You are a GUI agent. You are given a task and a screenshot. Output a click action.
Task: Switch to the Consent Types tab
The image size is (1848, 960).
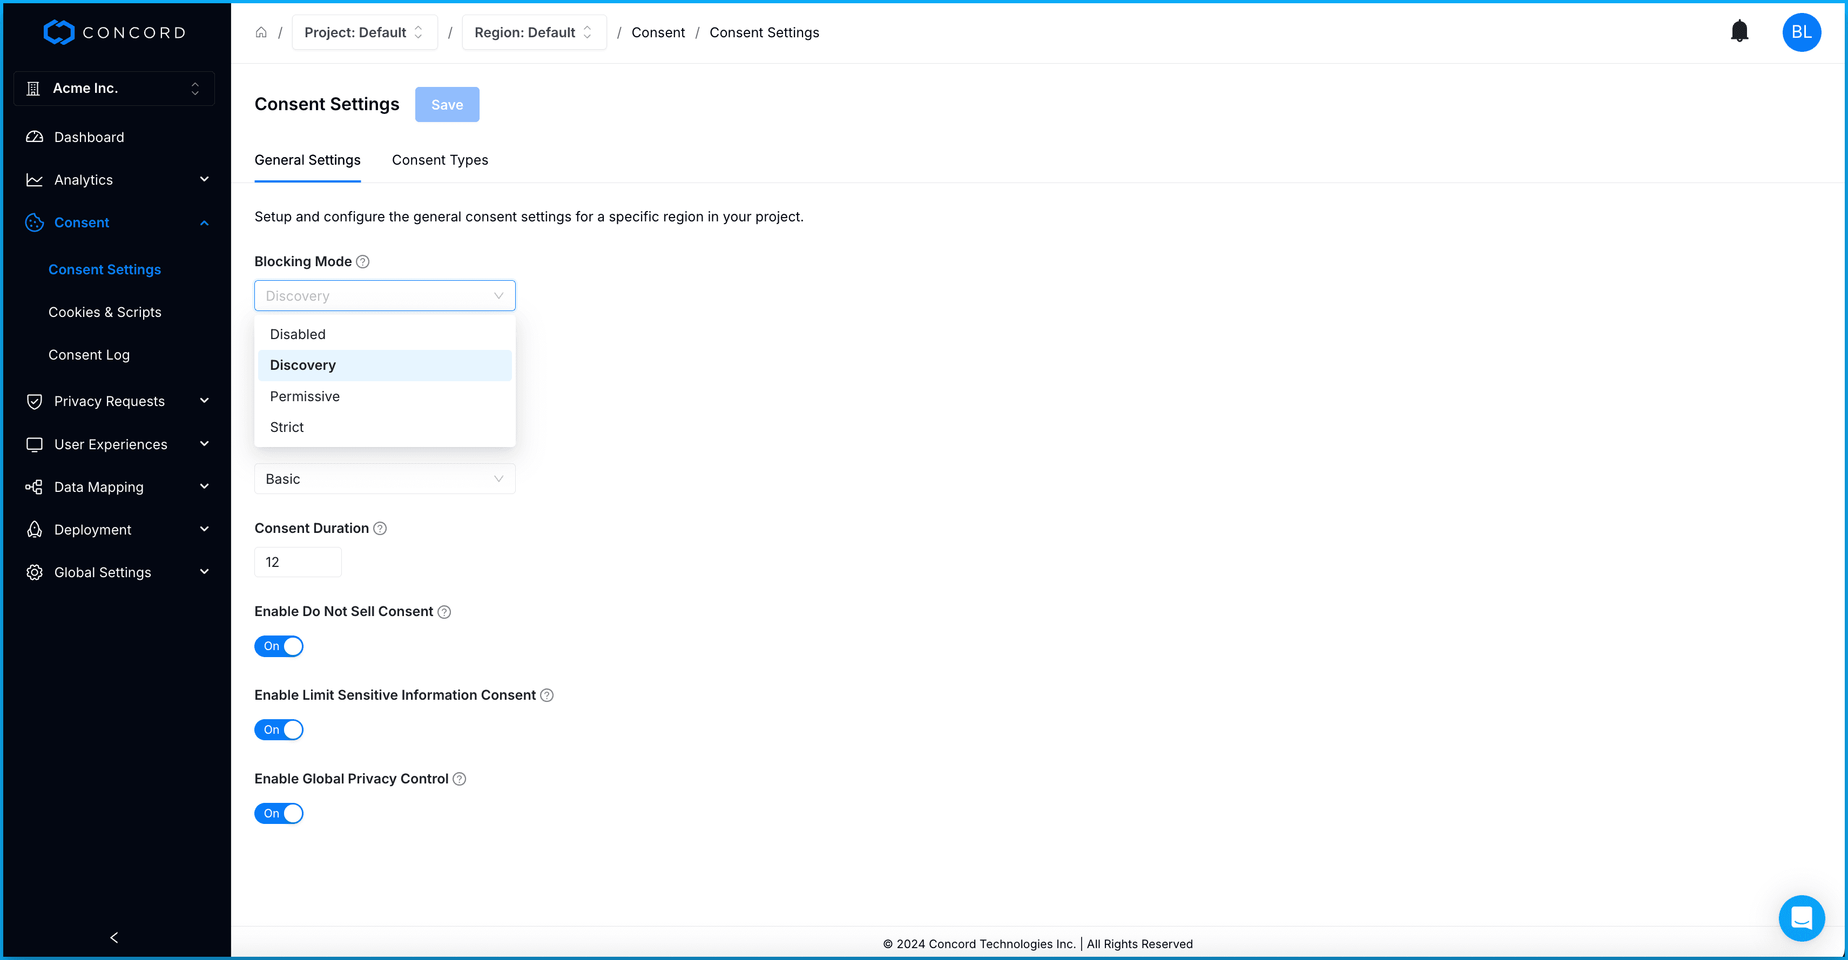coord(440,160)
